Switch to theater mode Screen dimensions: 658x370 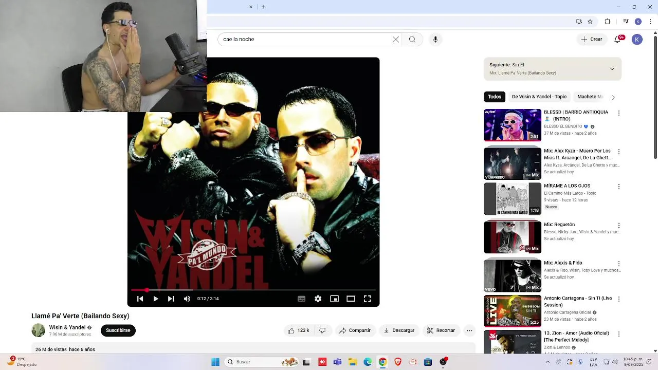coord(351,299)
